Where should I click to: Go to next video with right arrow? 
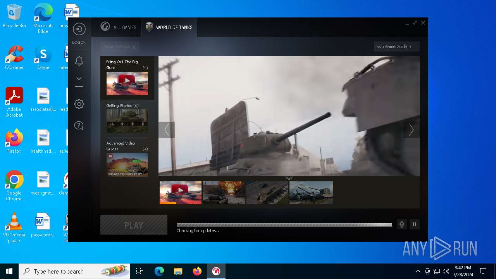pos(411,130)
